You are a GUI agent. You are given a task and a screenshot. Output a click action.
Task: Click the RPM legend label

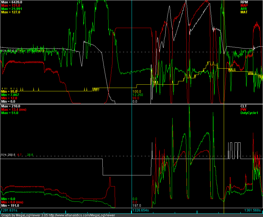coord(244,2)
